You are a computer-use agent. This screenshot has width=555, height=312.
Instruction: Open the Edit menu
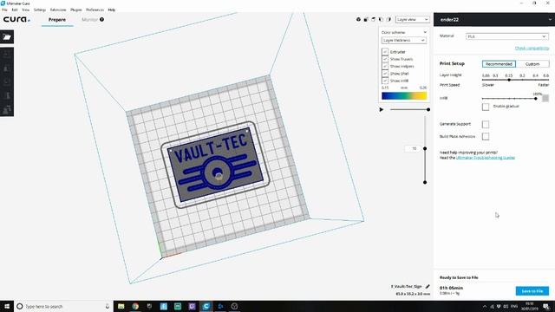click(15, 10)
